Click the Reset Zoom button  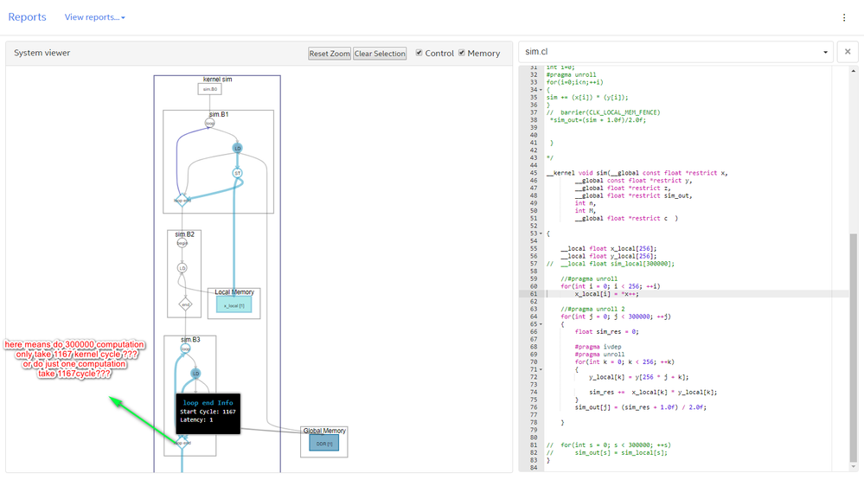pos(330,54)
